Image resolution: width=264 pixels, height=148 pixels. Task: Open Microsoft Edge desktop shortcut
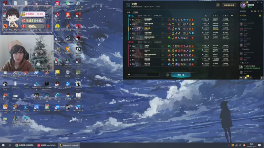[x=26, y=121]
